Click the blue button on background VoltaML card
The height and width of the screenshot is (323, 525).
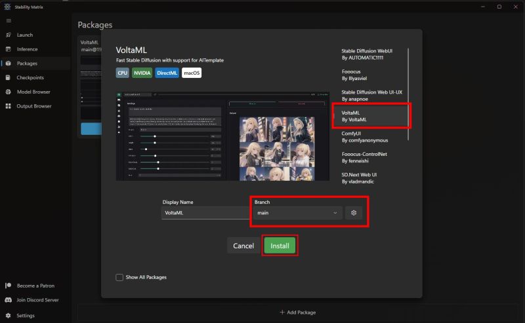(x=91, y=128)
